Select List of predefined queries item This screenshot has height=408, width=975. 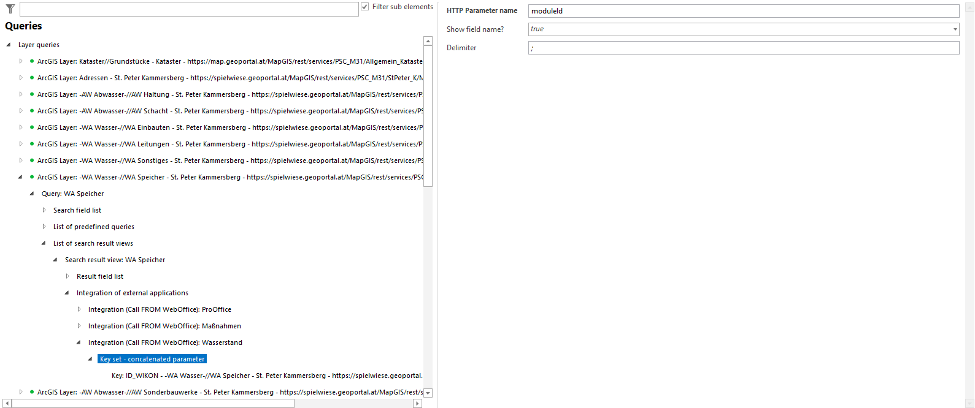[94, 227]
